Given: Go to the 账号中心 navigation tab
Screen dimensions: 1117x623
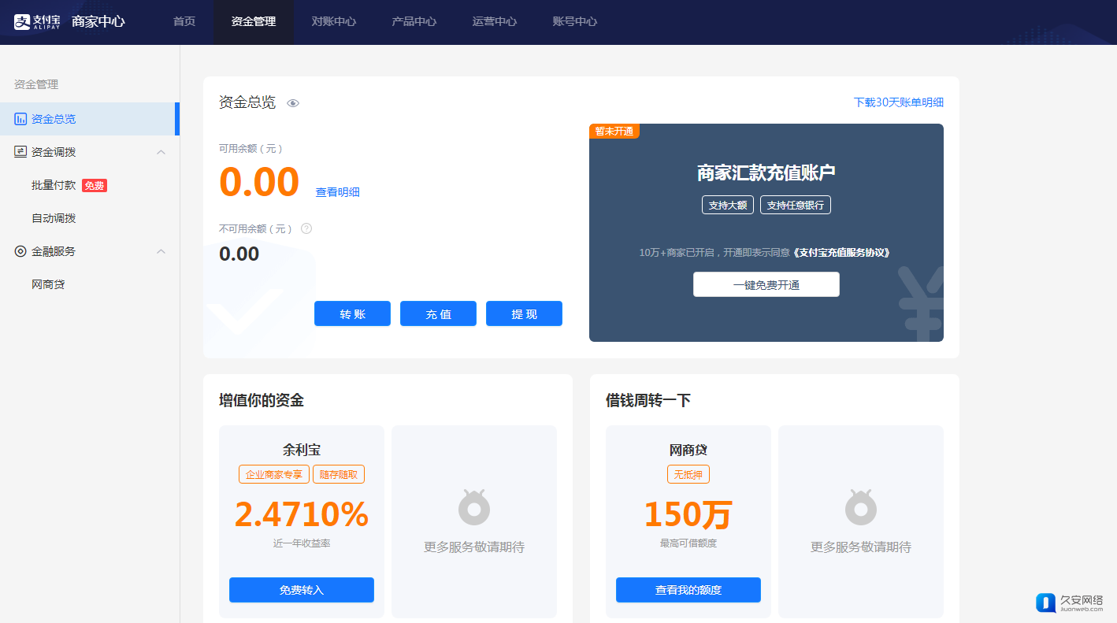Looking at the screenshot, I should coord(575,22).
